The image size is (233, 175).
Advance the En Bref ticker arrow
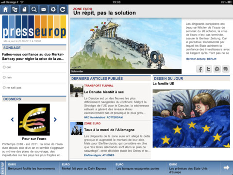pos(226,168)
